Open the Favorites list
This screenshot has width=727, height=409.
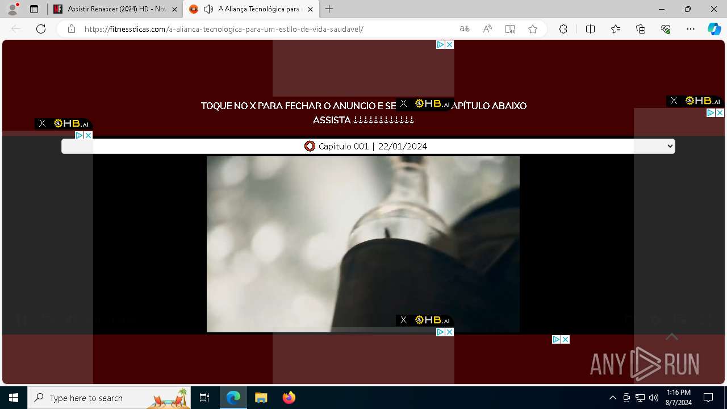tap(616, 29)
